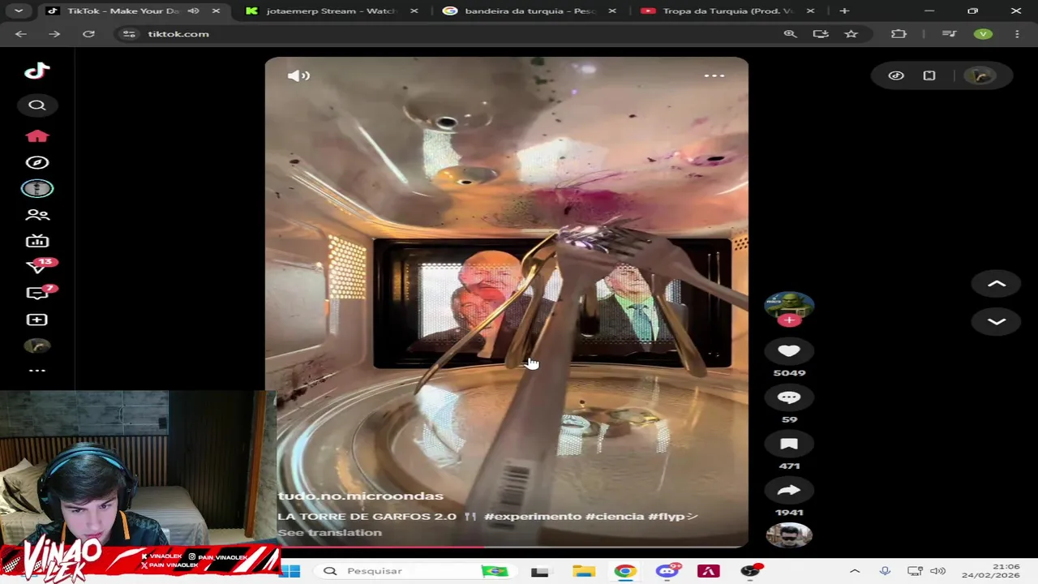Open the tab search dropdown arrow
The width and height of the screenshot is (1038, 584).
coord(18,11)
